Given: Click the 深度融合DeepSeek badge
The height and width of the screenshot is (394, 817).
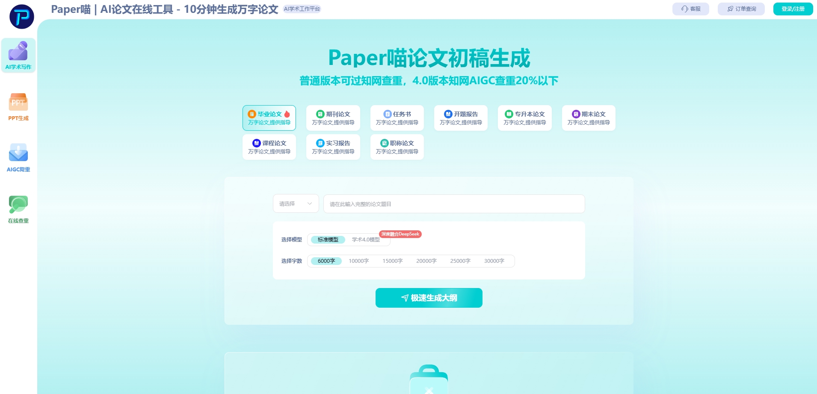Looking at the screenshot, I should click(400, 234).
